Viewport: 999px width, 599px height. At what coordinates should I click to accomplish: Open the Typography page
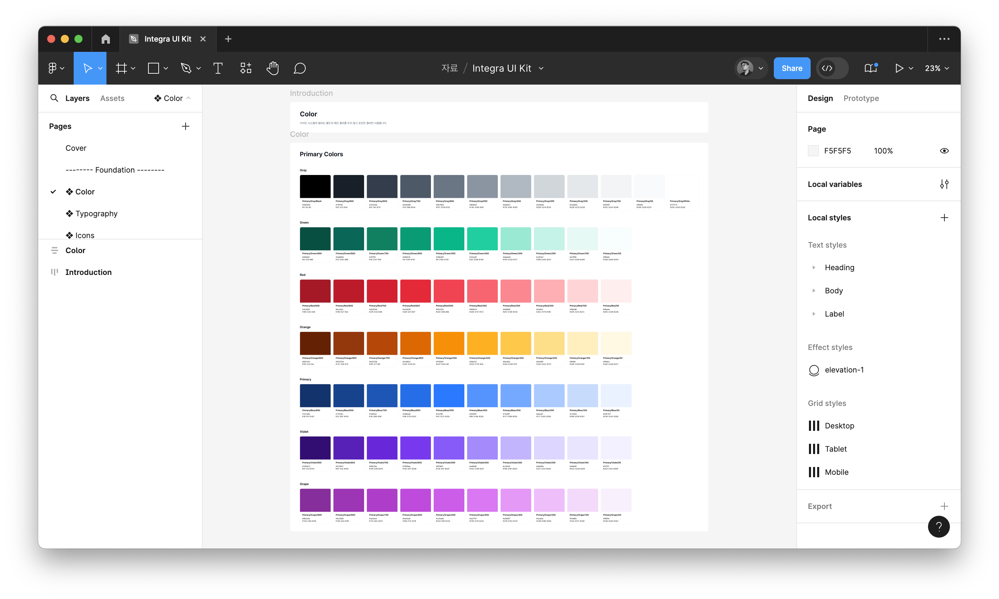point(91,214)
